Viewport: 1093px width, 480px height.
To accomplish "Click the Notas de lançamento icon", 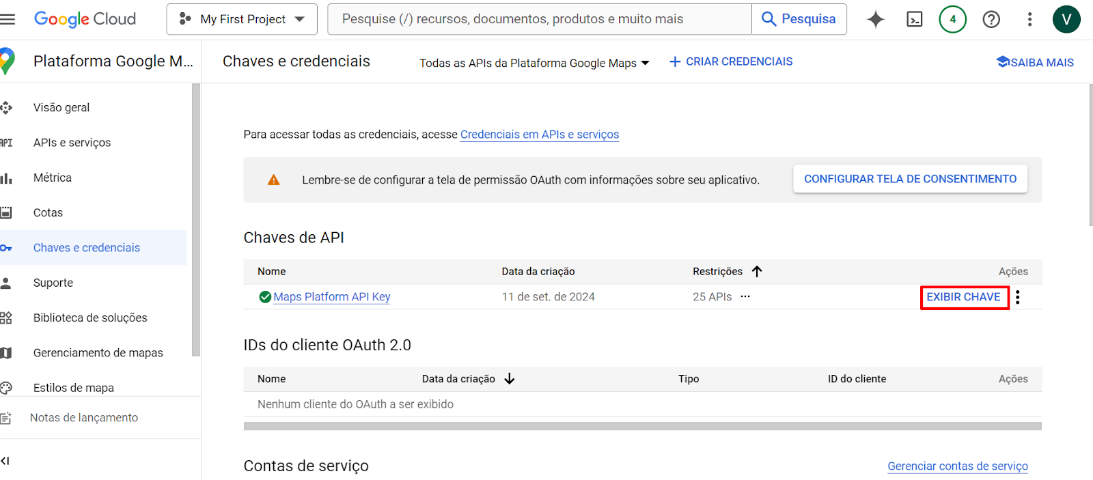I will pos(6,418).
